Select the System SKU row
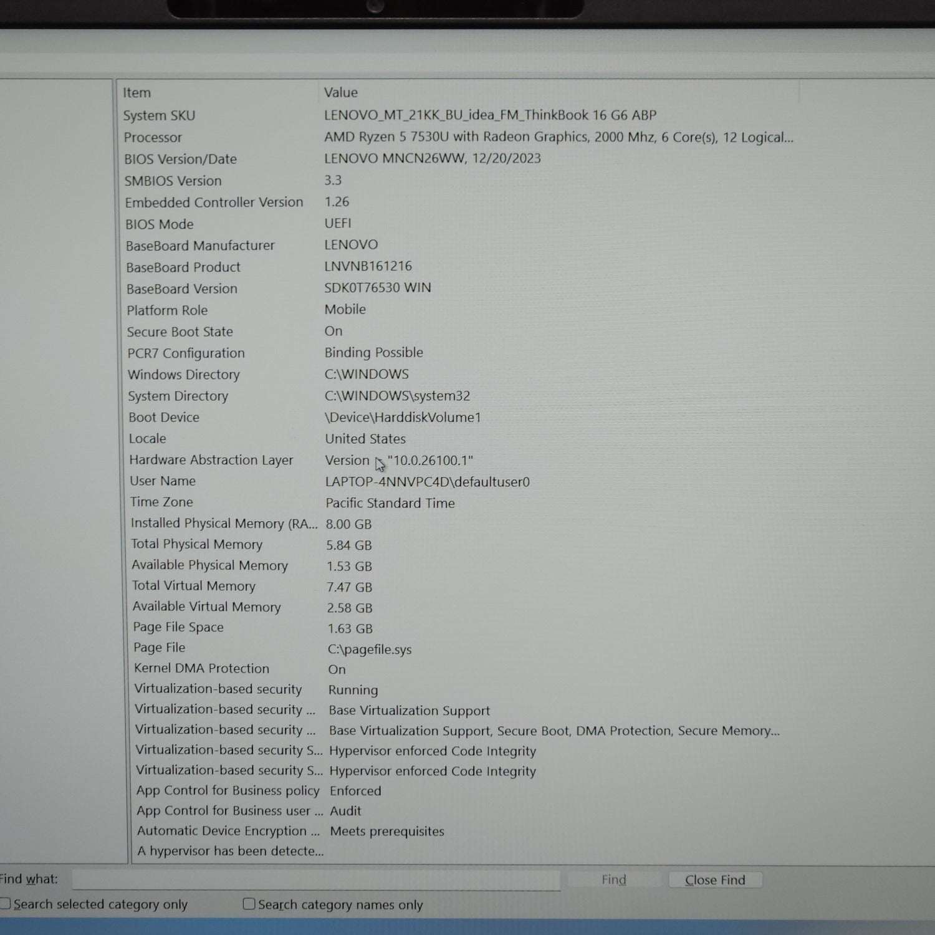This screenshot has height=935, width=935. (160, 116)
